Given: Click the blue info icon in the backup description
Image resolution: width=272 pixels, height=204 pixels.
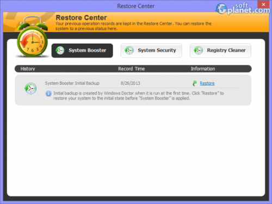Looking at the screenshot, I should (48, 94).
